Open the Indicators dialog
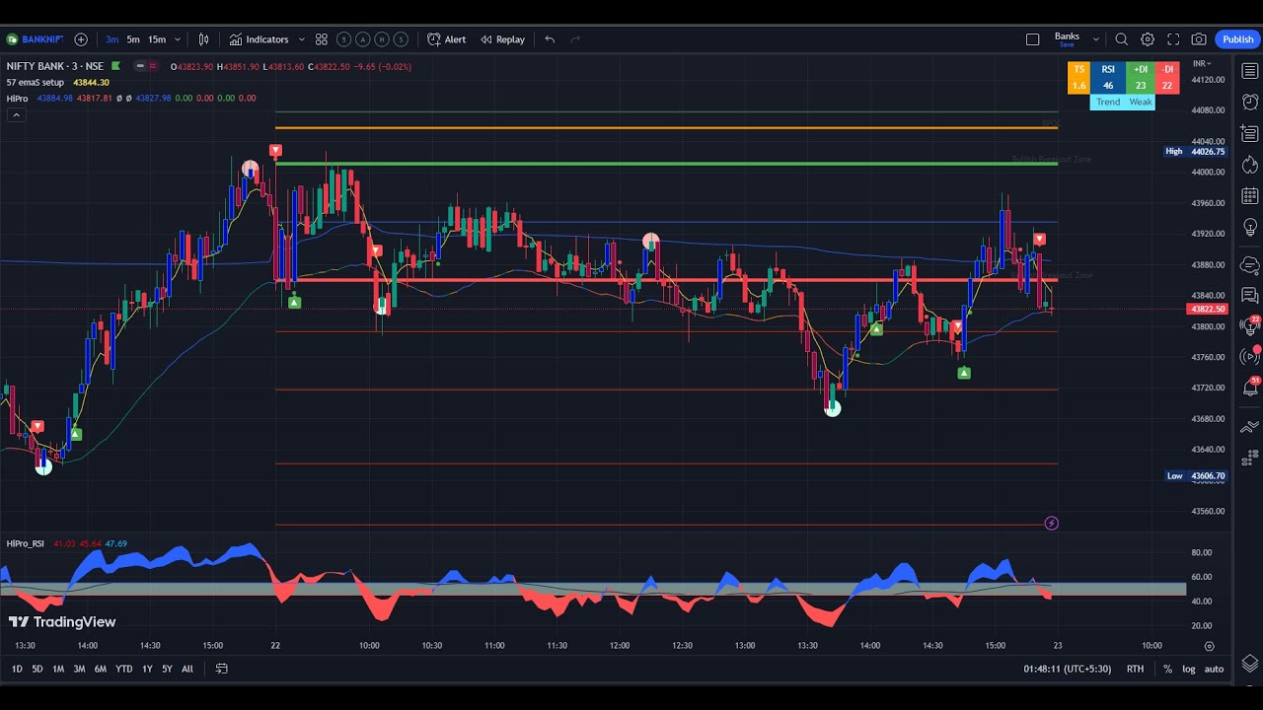The height and width of the screenshot is (710, 1263). click(x=260, y=39)
